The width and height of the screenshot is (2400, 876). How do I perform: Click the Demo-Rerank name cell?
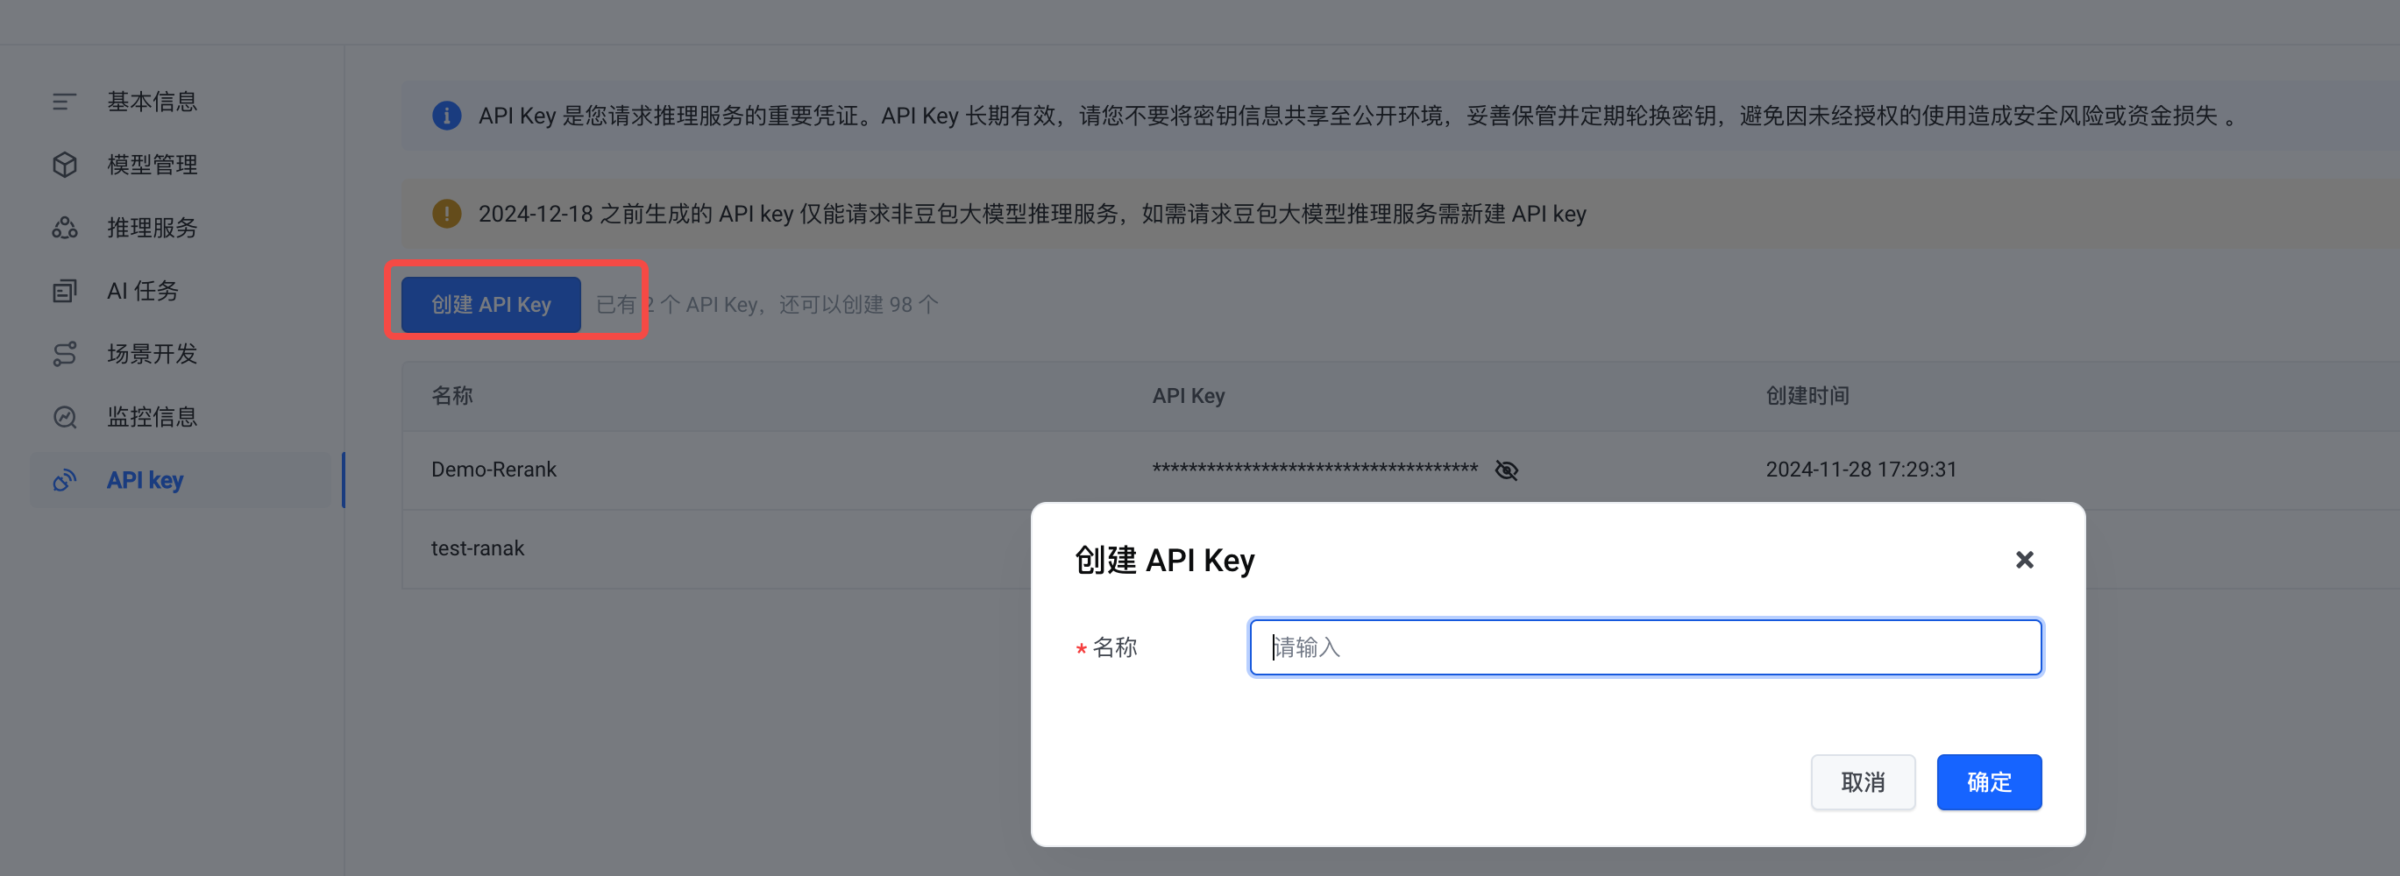[x=493, y=470]
